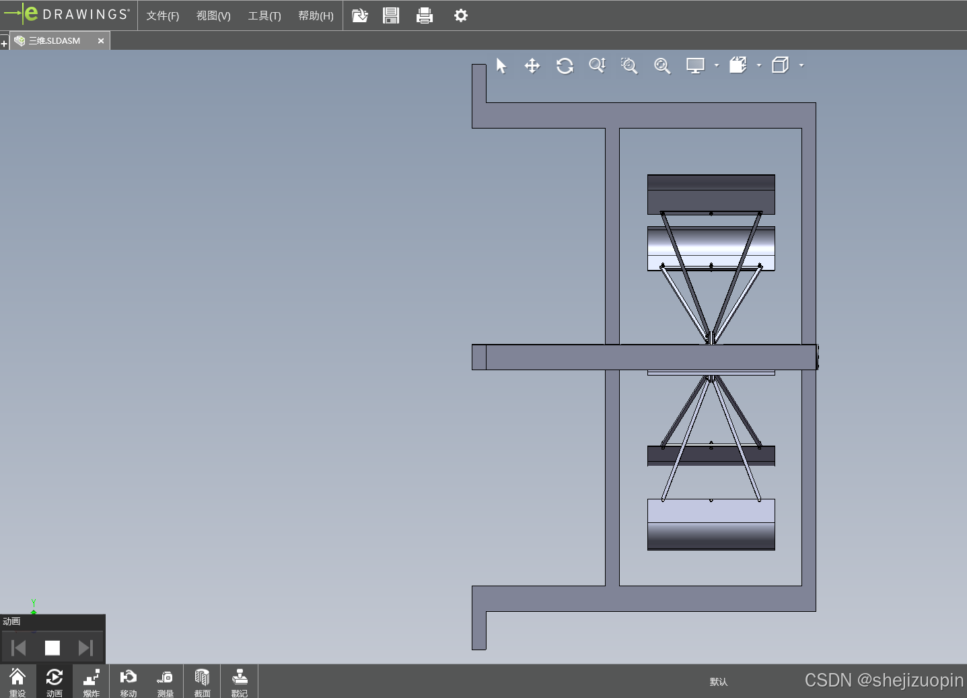Image resolution: width=967 pixels, height=698 pixels.
Task: Open the 戳记 stamp tool
Action: pyautogui.click(x=240, y=682)
